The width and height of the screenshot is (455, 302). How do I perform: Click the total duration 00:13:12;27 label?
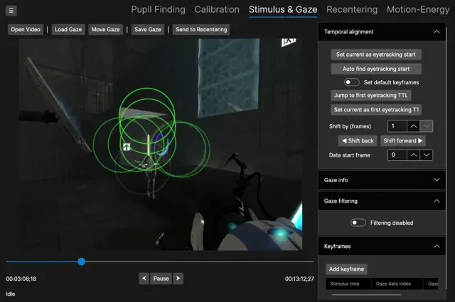coord(299,279)
